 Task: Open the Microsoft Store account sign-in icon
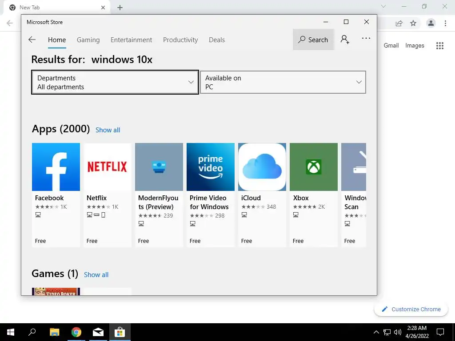tap(345, 40)
